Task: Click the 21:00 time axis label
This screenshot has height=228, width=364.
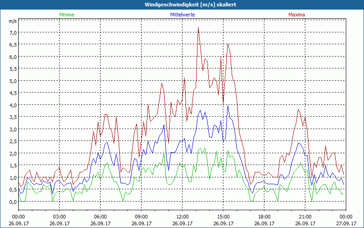Action: point(305,217)
